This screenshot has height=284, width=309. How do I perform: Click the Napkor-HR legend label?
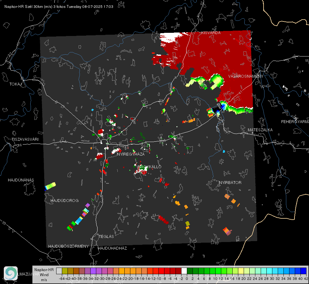tap(44, 270)
